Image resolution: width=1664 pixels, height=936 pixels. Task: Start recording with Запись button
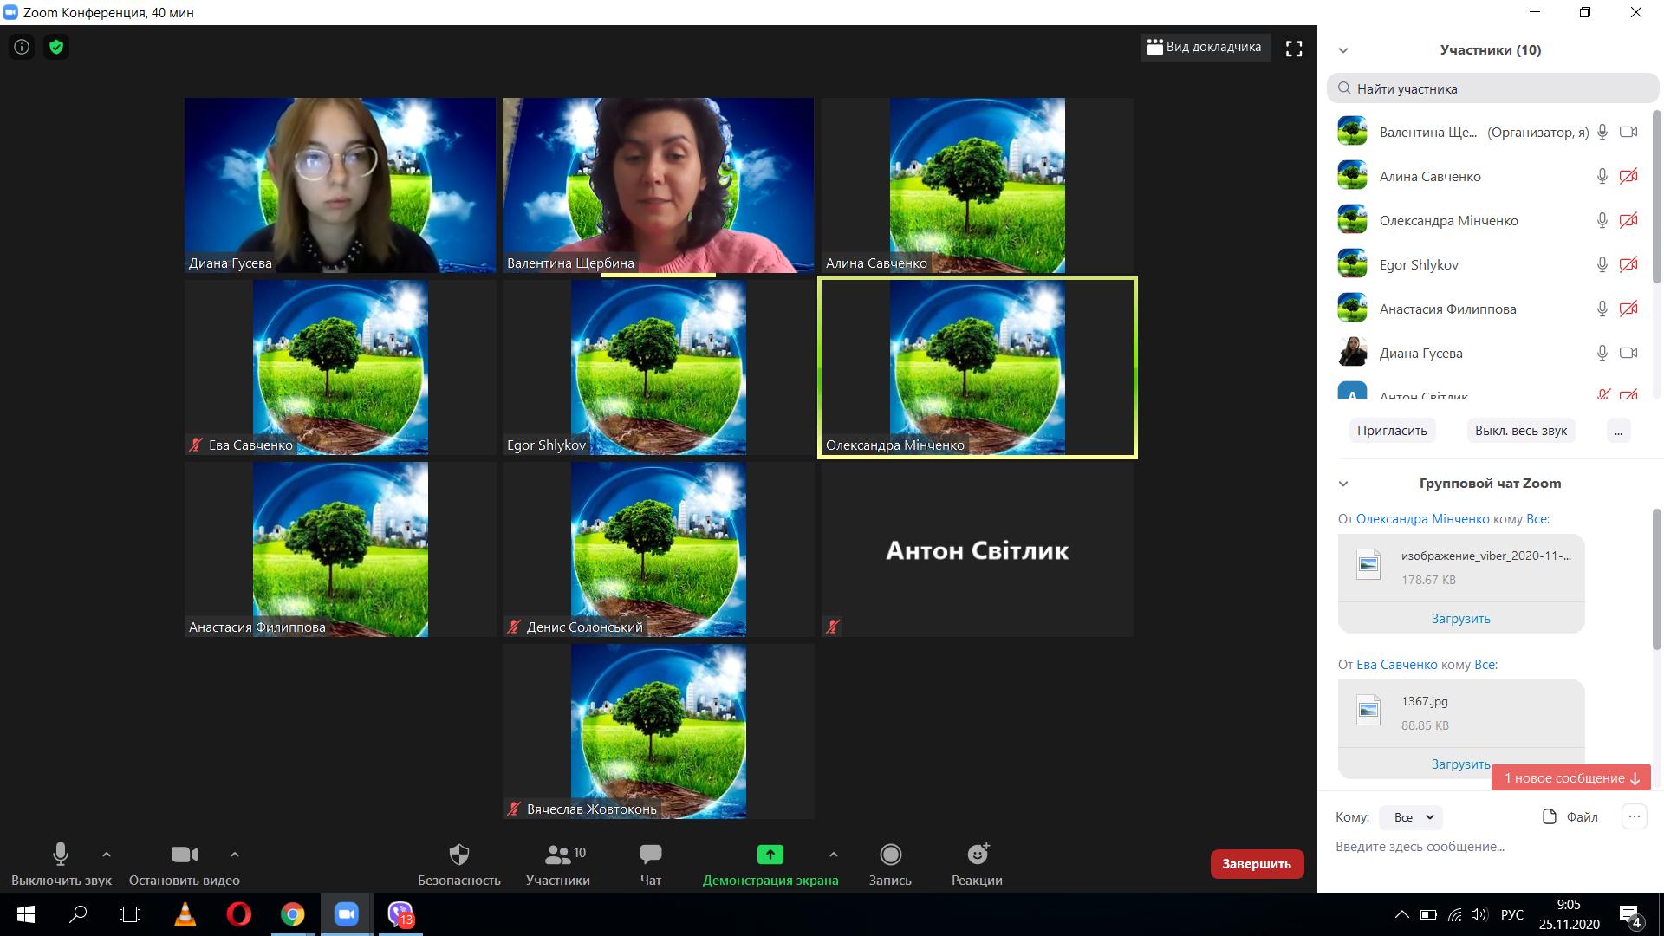point(890,863)
